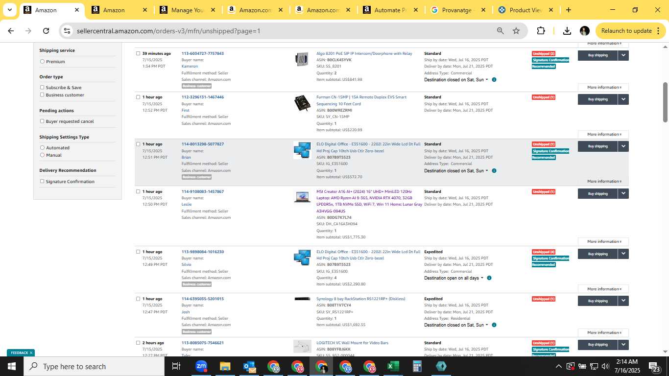This screenshot has height=376, width=669.
Task: Click Buy shipping for order 114-8013298-5077827
Action: pos(597,146)
